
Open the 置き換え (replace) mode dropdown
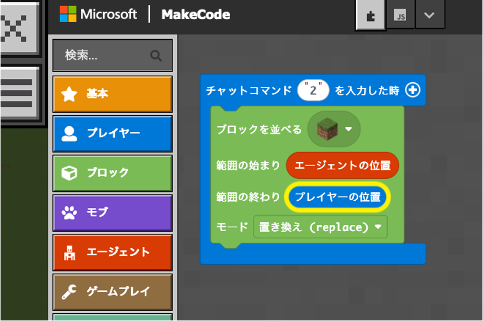[320, 227]
